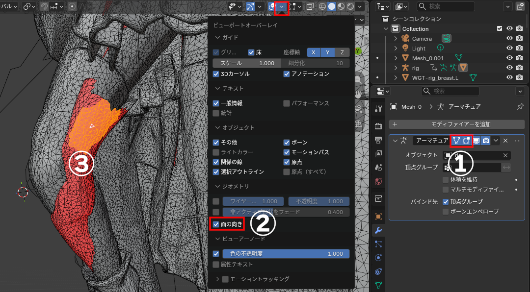Switch viewport to rendered shading
530x292 pixels.
tap(350, 6)
